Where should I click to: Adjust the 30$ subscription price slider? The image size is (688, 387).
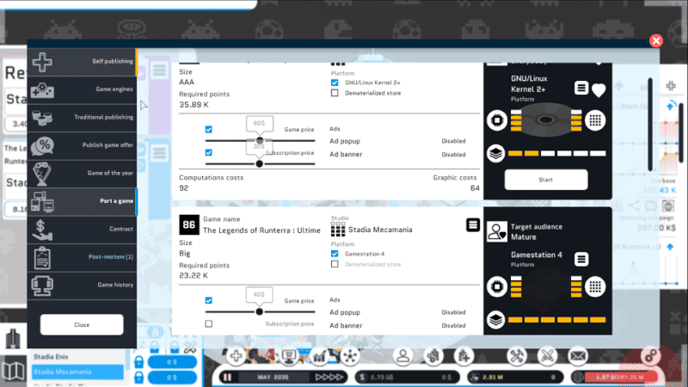pos(260,163)
